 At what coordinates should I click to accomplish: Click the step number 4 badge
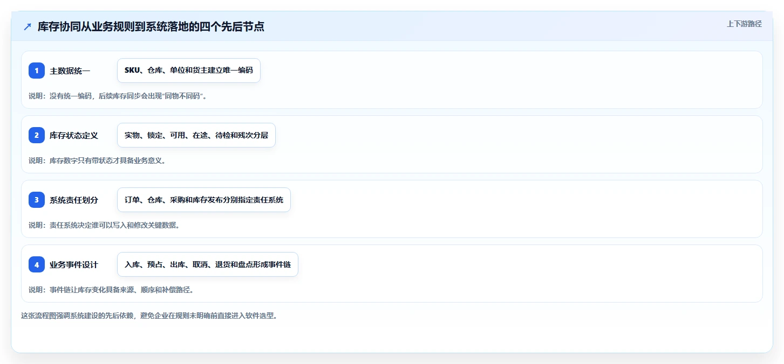click(x=37, y=264)
